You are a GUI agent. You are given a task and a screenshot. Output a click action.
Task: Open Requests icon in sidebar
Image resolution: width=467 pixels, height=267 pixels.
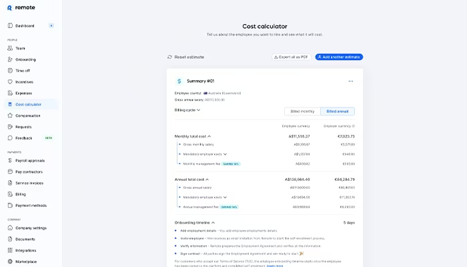pos(10,127)
